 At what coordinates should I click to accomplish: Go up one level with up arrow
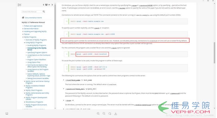49,5
